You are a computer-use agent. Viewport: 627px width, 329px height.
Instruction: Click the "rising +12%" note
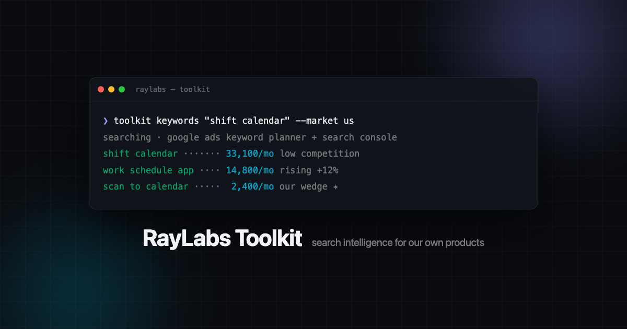(309, 170)
